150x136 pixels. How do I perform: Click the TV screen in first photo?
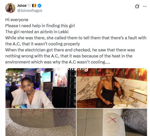pyautogui.click(x=46, y=77)
